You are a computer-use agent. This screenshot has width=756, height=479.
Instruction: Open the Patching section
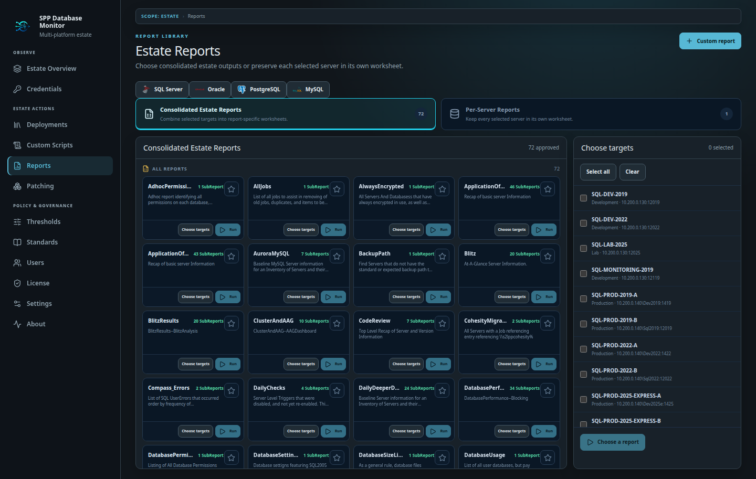tap(60, 186)
